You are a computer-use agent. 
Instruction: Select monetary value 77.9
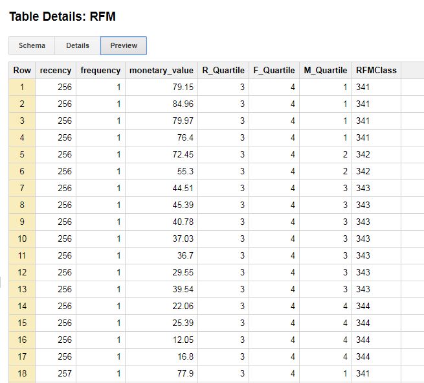pos(185,373)
